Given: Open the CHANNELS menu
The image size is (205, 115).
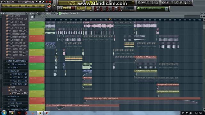Looking at the screenshot, I should 16,6.
